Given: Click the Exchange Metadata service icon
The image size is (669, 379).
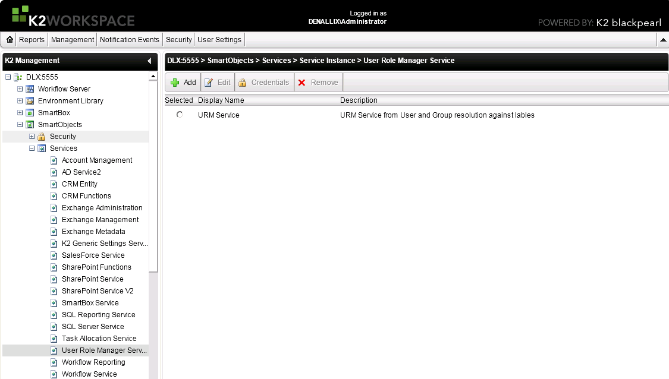Looking at the screenshot, I should (x=54, y=232).
